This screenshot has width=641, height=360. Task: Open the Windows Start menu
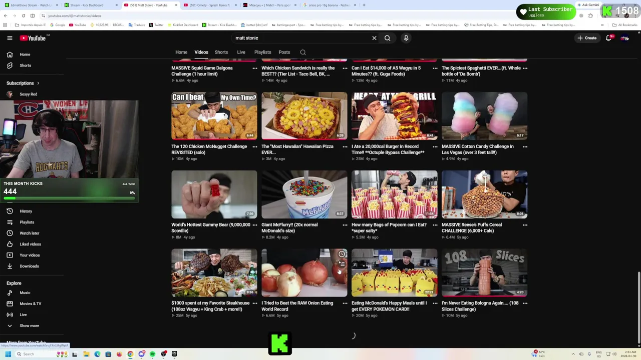(x=8, y=354)
